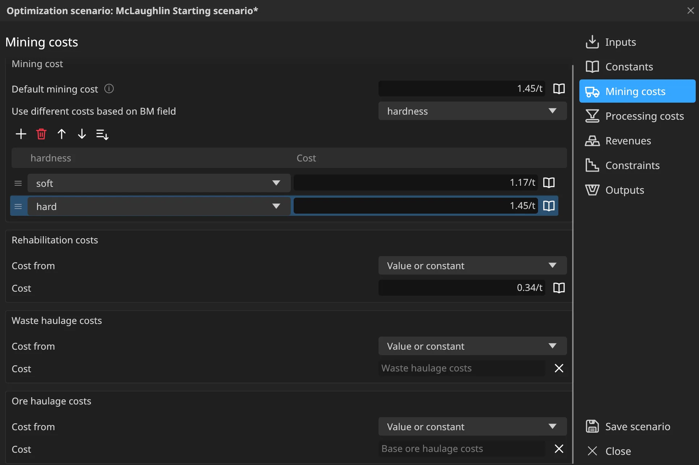The width and height of the screenshot is (699, 465).
Task: Click the Waste haulage costs constant field
Action: point(462,368)
